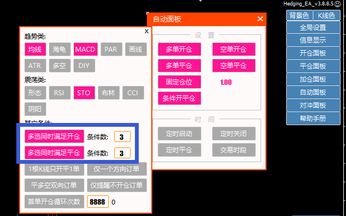Toggle 多单开仓 in auto panel
This screenshot has width=346, height=216.
(x=180, y=50)
